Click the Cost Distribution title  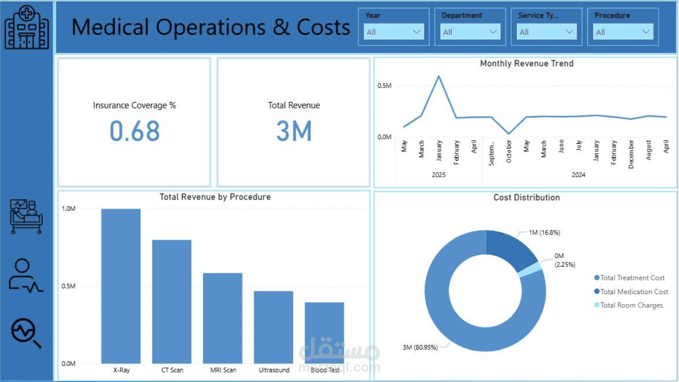526,197
